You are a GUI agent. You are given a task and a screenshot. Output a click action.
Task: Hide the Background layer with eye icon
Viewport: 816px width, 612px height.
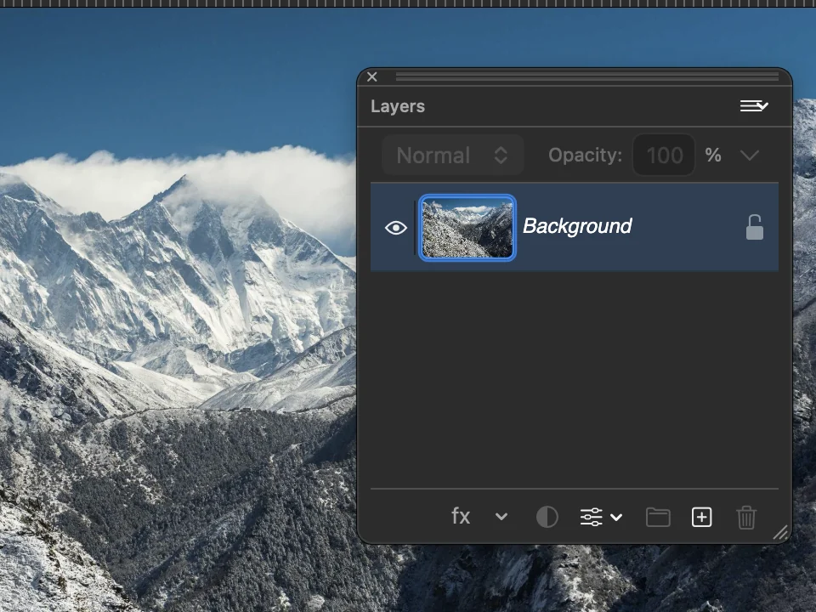coord(395,228)
